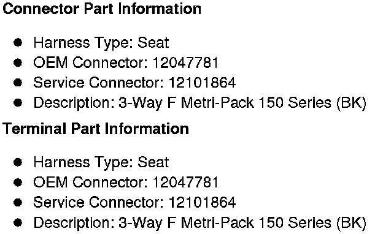Click the Terminal Part Information heading
Image resolution: width=383 pixels, height=234 pixels.
pos(96,129)
